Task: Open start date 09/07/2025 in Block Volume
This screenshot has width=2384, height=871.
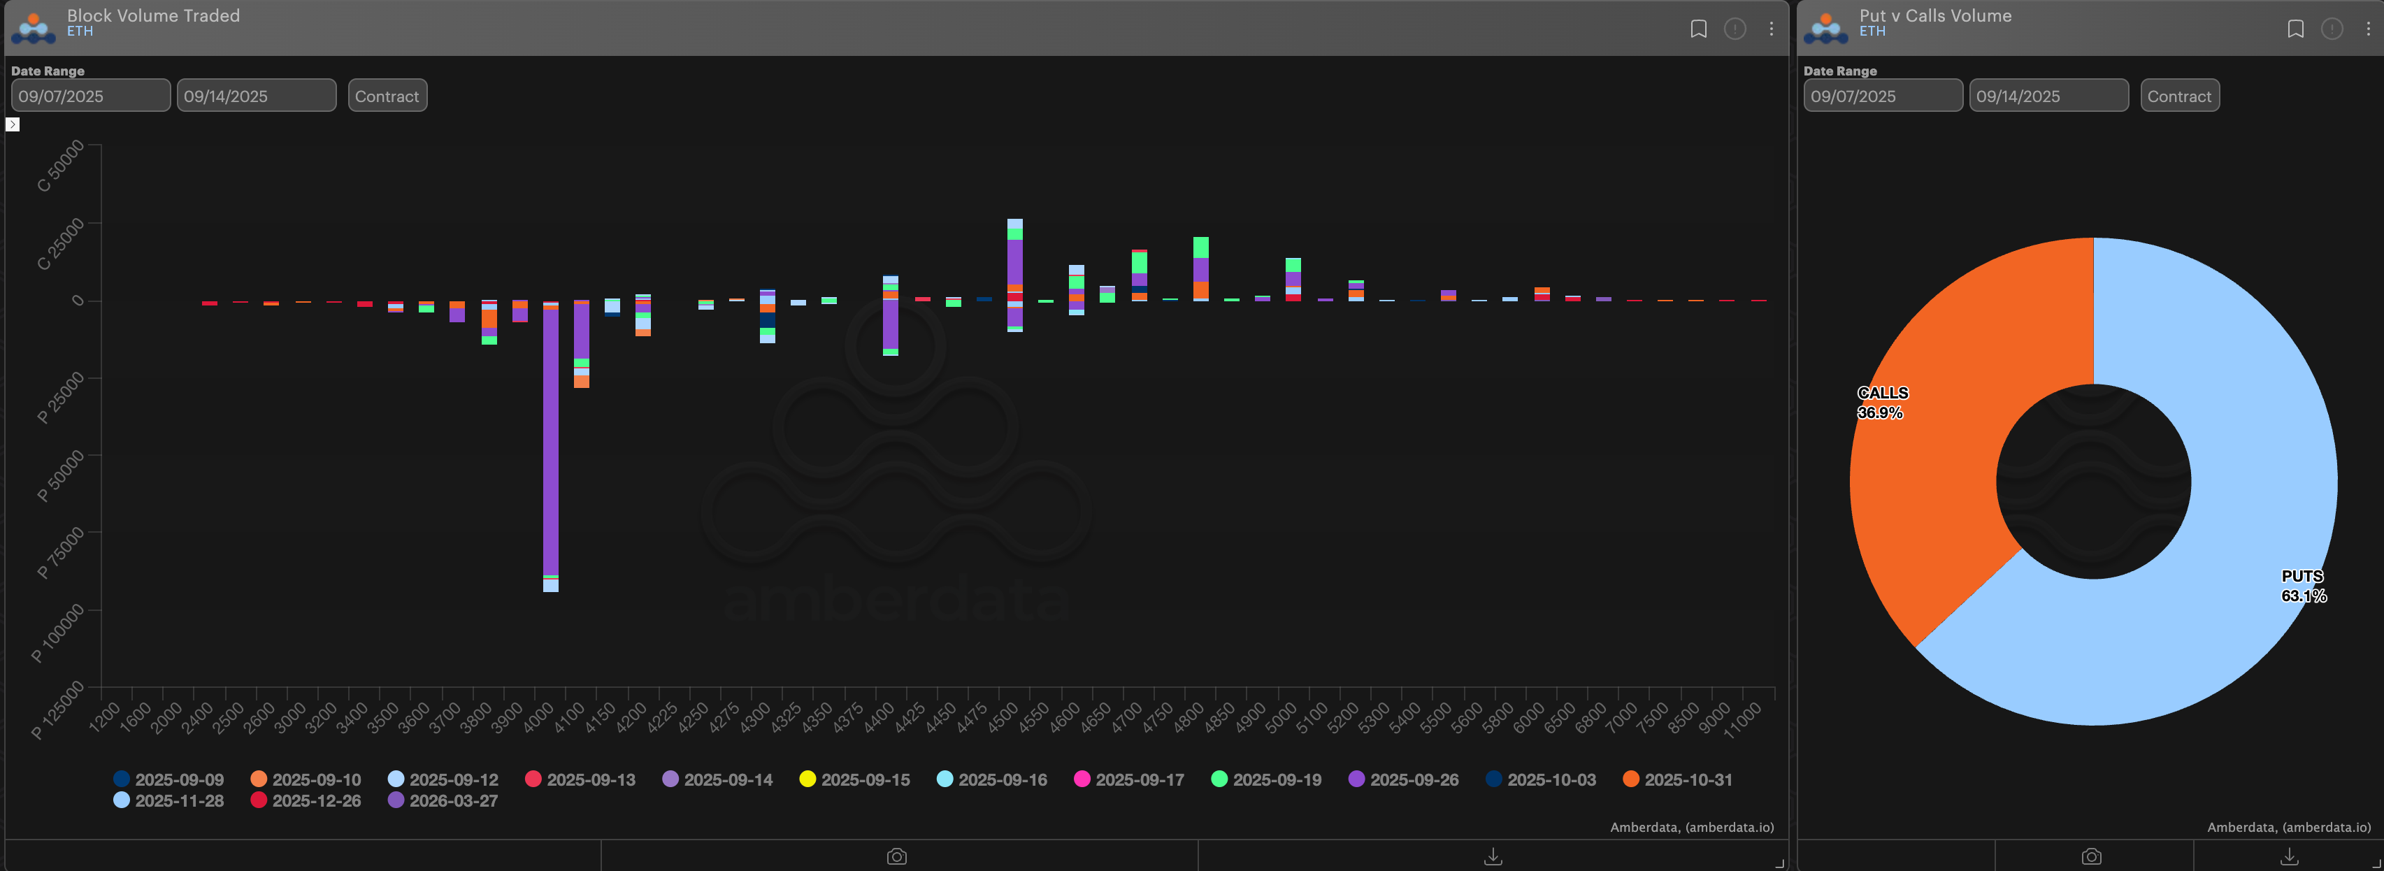Action: coord(89,95)
